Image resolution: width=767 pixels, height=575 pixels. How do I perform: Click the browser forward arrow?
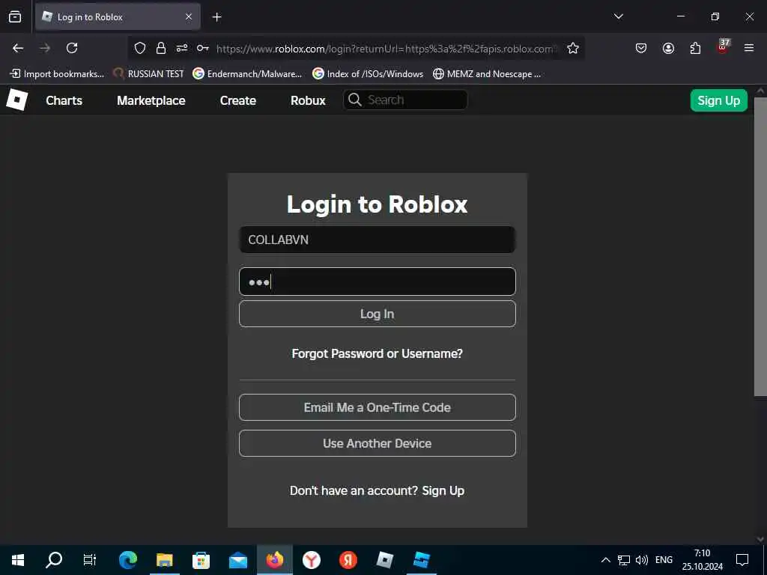point(45,48)
